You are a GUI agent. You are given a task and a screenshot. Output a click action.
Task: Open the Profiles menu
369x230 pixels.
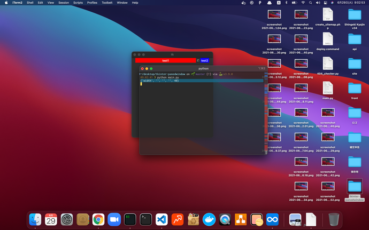(92, 3)
